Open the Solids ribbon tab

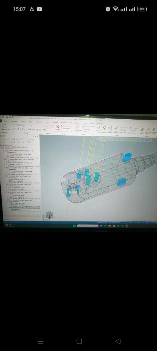click(x=31, y=122)
